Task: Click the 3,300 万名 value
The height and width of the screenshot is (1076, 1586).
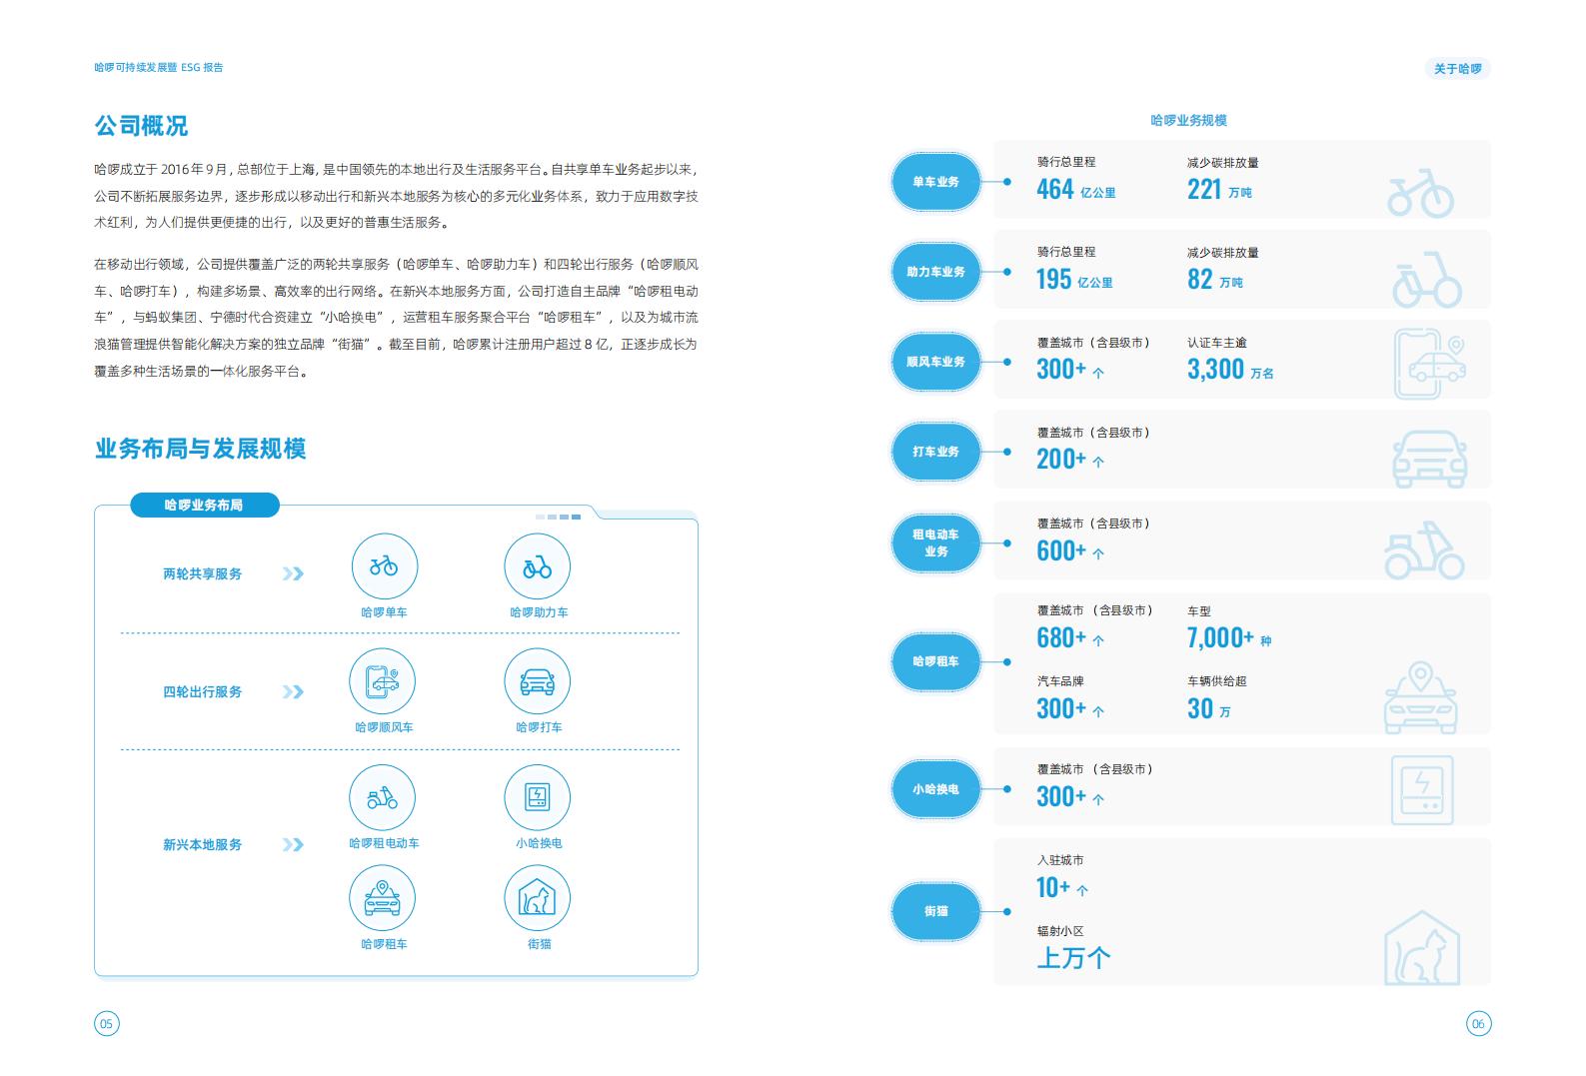Action: (1231, 370)
